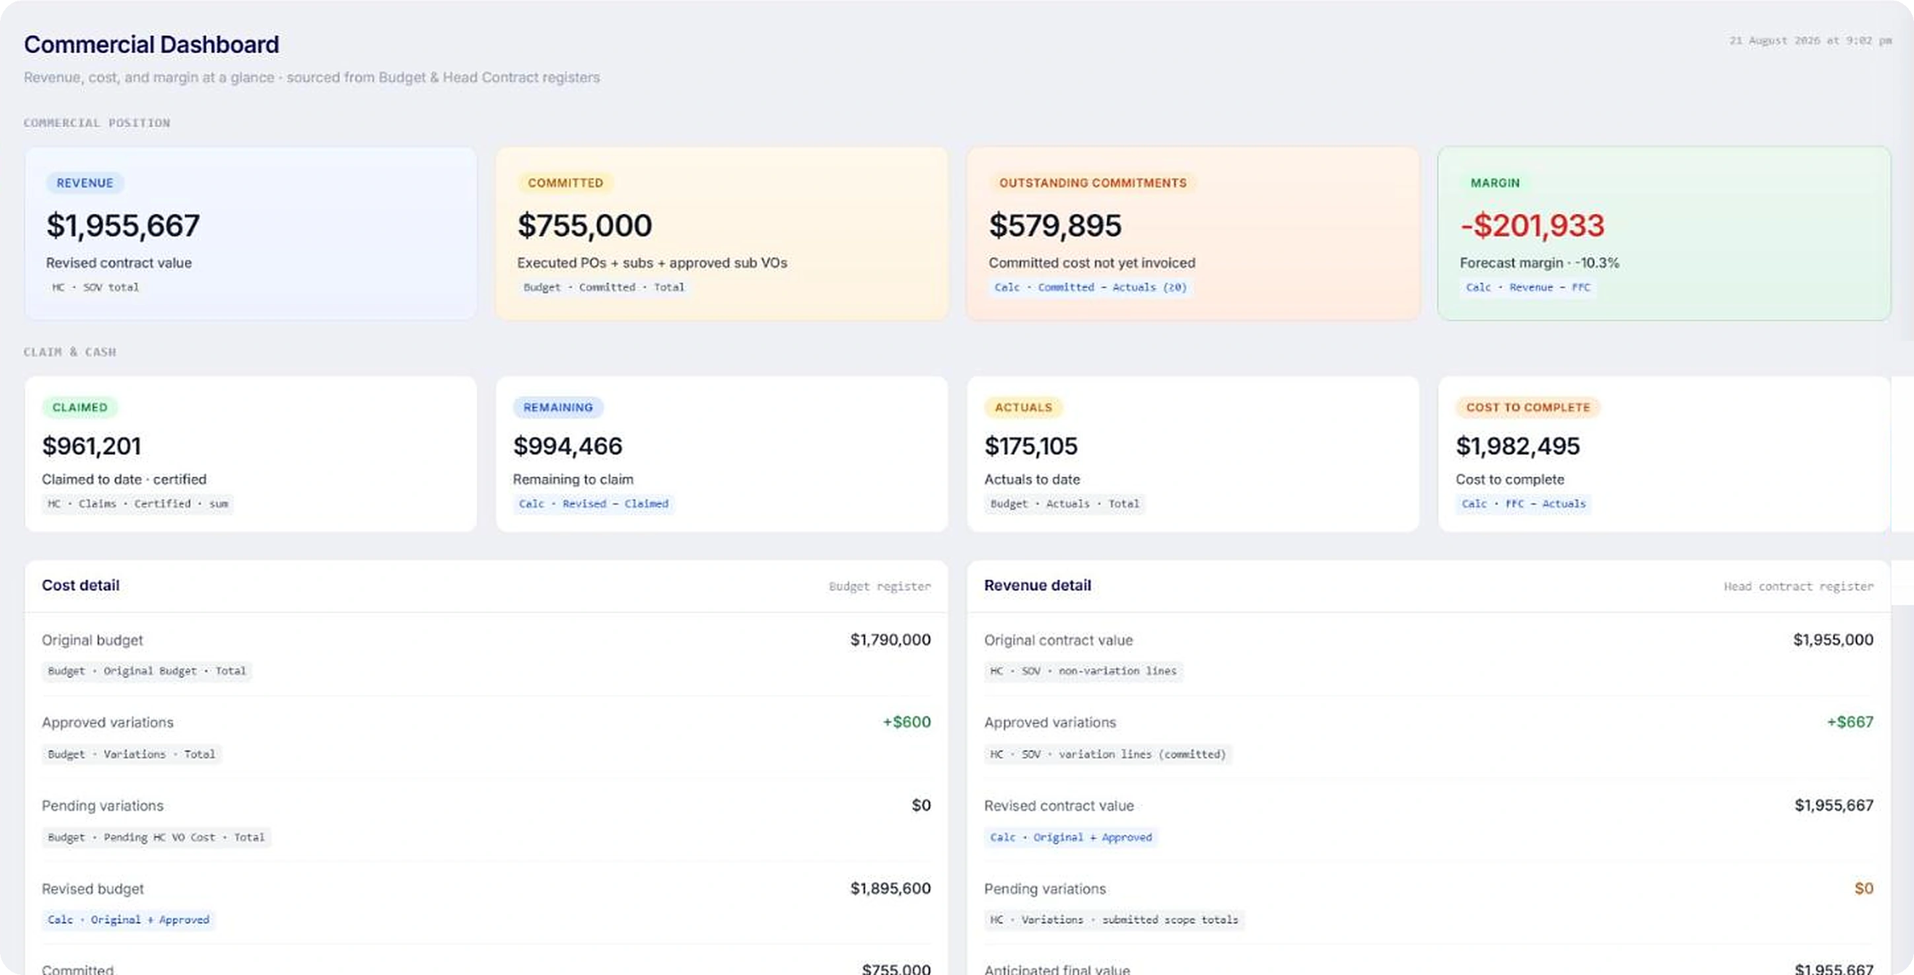1914x975 pixels.
Task: Click the Budget · Committed · Total tag
Action: coord(604,287)
